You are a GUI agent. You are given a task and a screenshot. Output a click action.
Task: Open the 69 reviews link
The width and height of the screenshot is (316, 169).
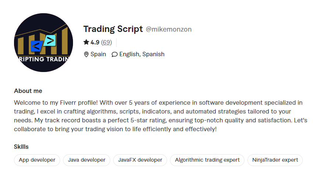[107, 42]
